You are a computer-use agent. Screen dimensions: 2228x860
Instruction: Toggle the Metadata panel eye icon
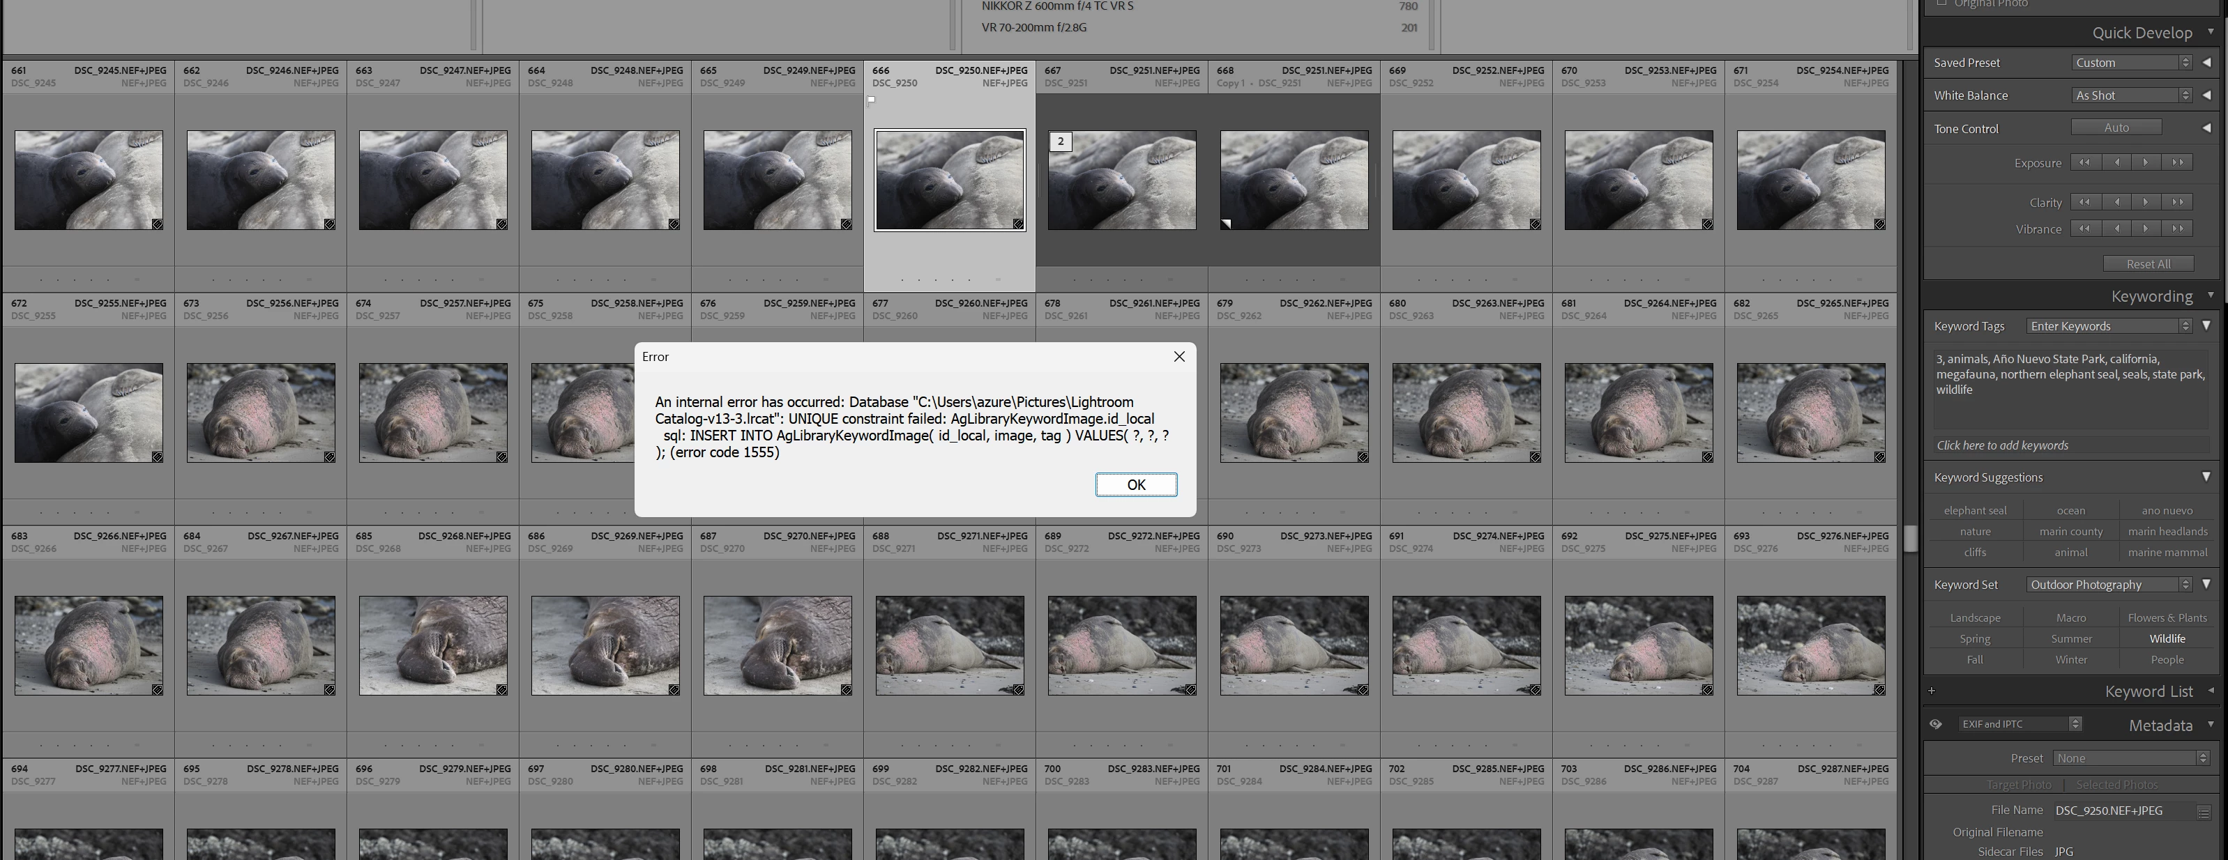[1936, 724]
